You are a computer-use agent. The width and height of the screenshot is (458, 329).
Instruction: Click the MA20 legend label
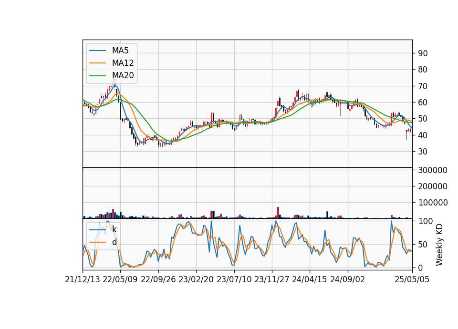[x=123, y=76]
